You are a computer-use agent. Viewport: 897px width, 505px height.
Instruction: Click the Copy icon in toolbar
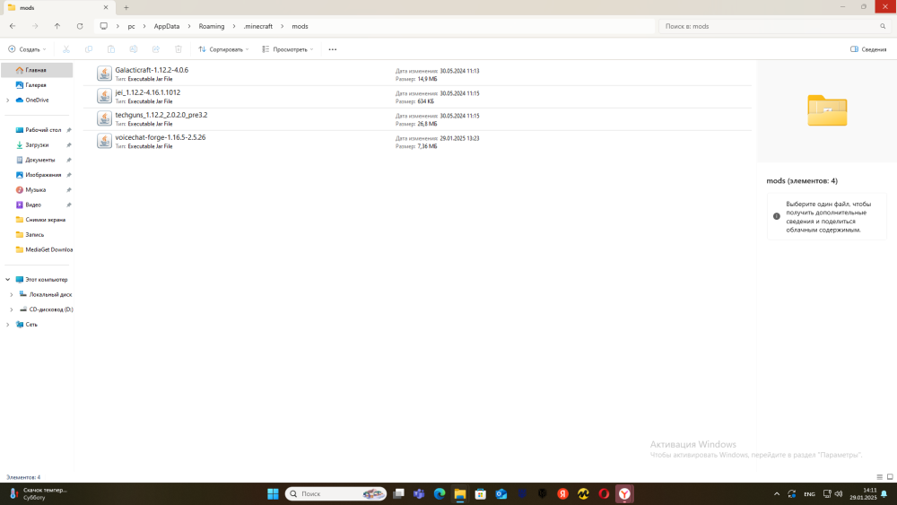click(x=89, y=49)
